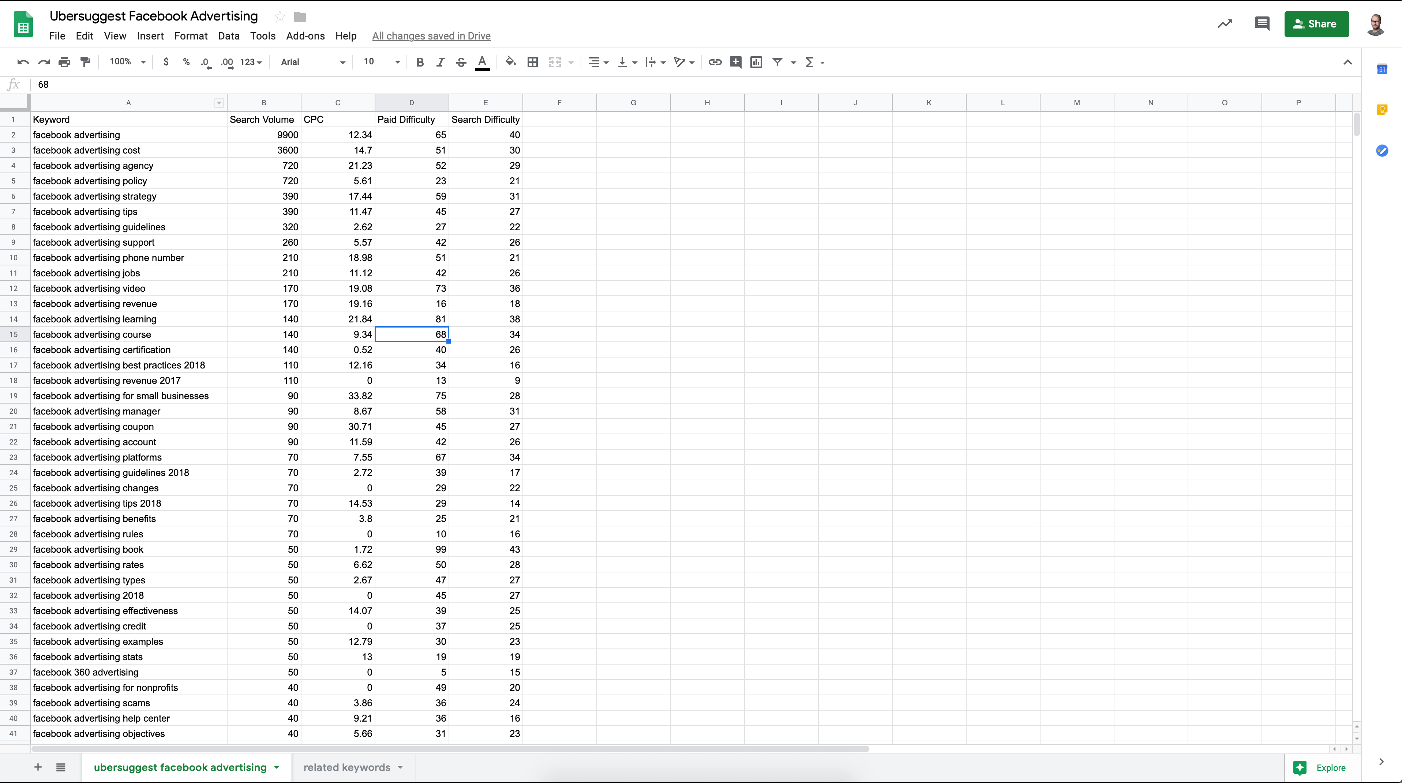Viewport: 1402px width, 783px height.
Task: Open merge cells options arrow
Action: (x=571, y=63)
